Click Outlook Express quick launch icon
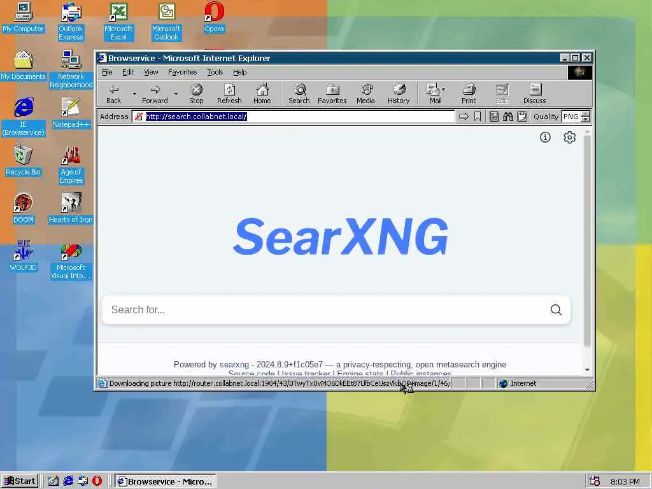Viewport: 652px width, 489px height. point(83,481)
